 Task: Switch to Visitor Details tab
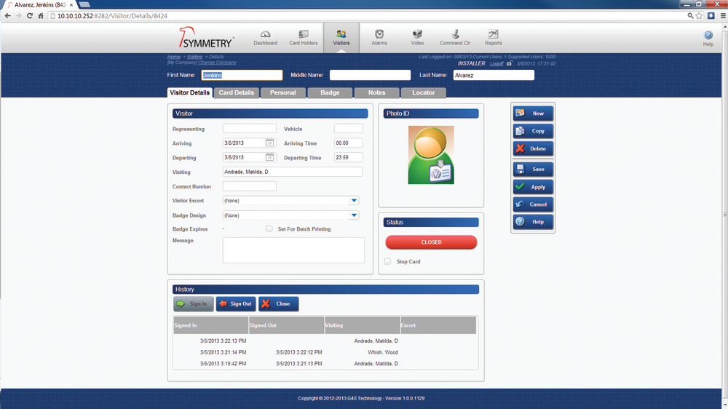(x=189, y=93)
